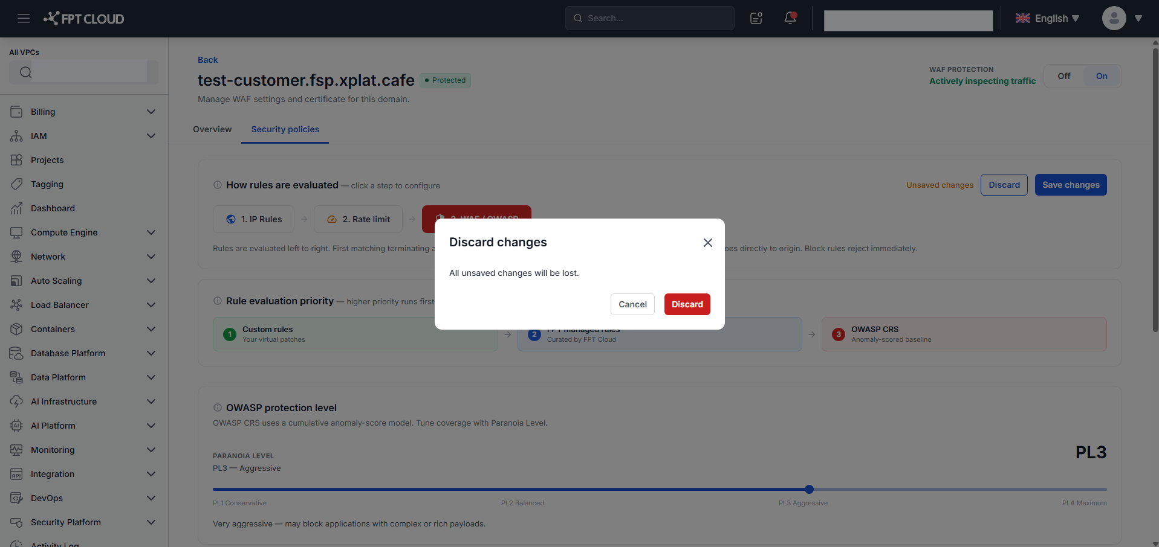Click the Auto Scaling icon
Image resolution: width=1159 pixels, height=547 pixels.
coord(16,281)
